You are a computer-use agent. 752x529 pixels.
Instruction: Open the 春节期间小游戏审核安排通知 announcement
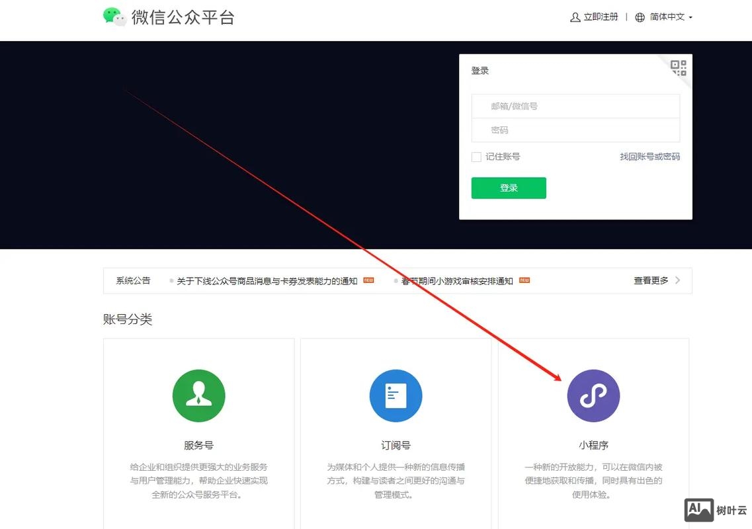(456, 280)
